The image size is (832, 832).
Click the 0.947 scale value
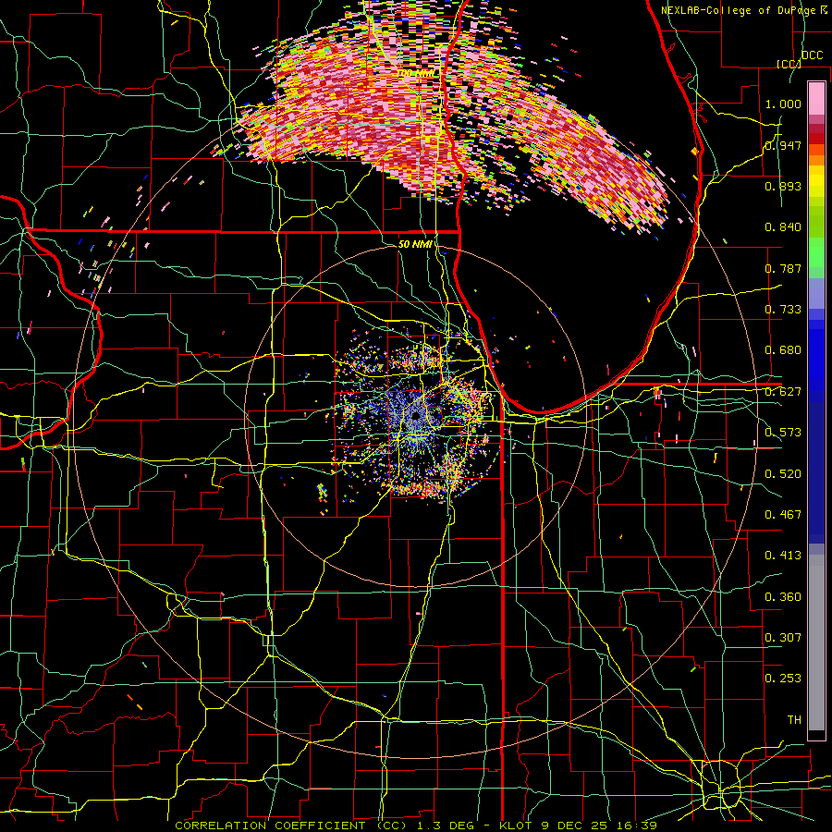click(x=783, y=145)
